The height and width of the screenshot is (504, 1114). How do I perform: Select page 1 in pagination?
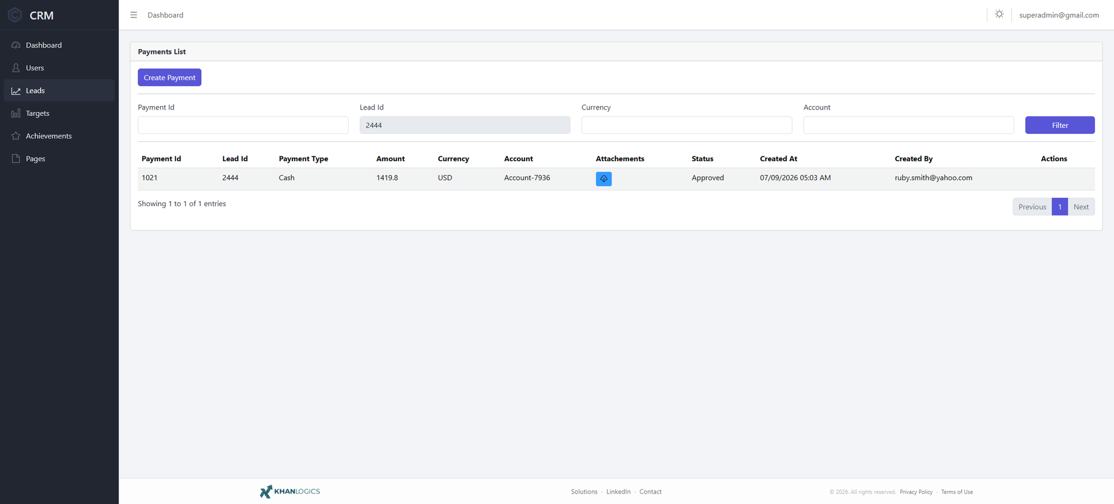(1059, 207)
